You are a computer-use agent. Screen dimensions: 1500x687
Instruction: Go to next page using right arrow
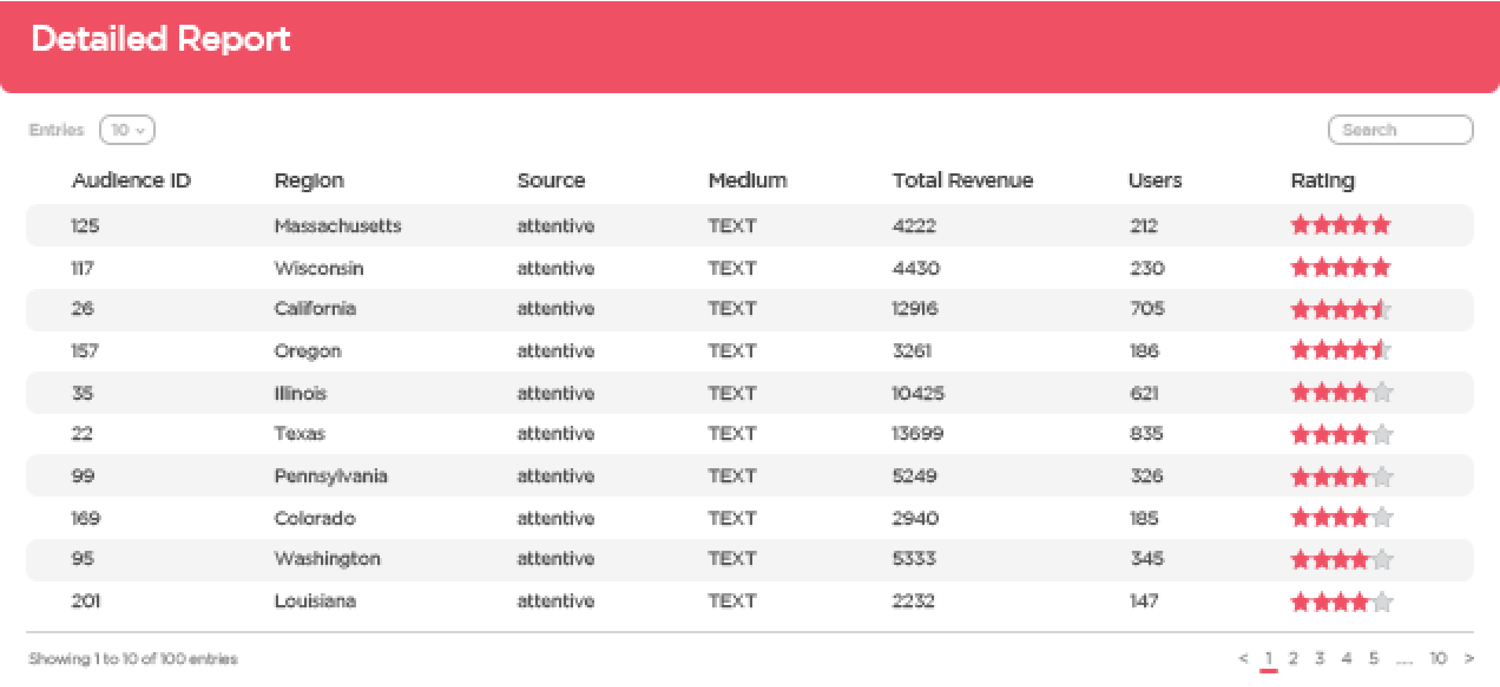coord(1469,658)
